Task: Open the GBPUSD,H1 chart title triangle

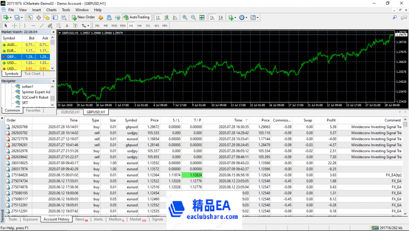Action: pyautogui.click(x=60, y=33)
